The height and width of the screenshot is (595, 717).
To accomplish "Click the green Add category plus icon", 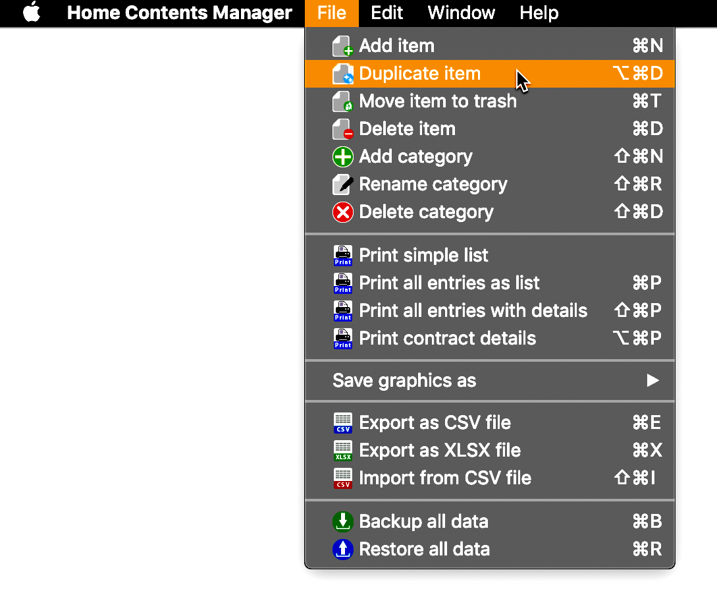I will coord(342,157).
